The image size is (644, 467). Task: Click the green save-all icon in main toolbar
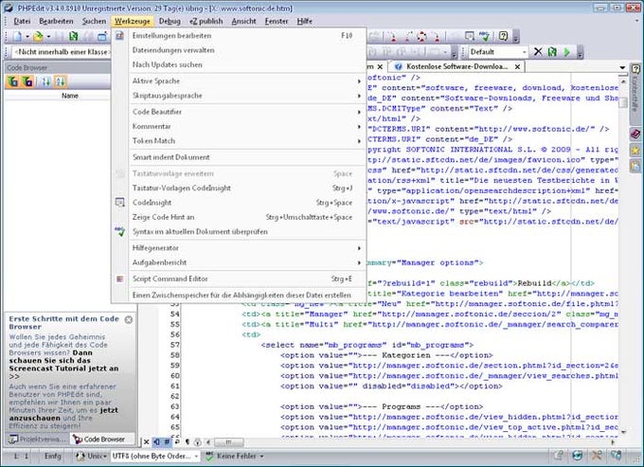(74, 37)
